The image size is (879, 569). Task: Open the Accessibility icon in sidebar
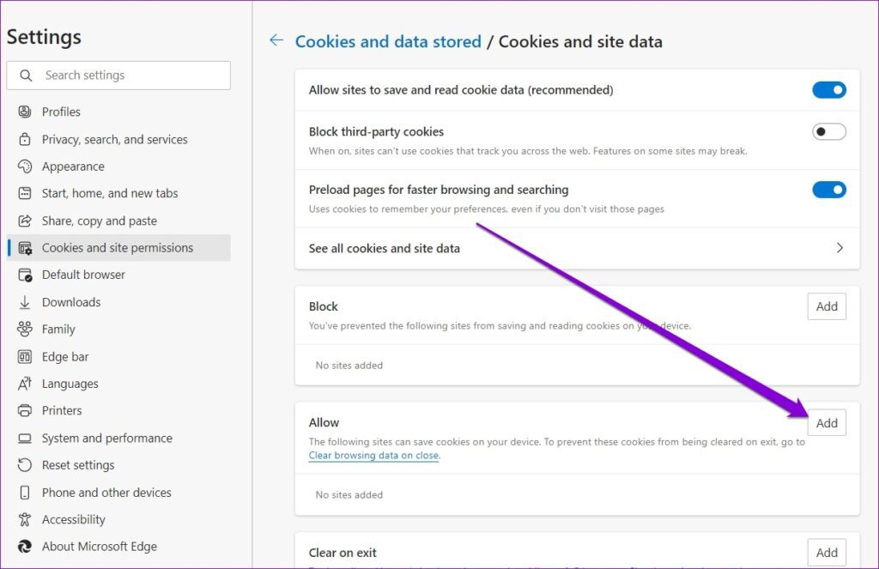26,519
